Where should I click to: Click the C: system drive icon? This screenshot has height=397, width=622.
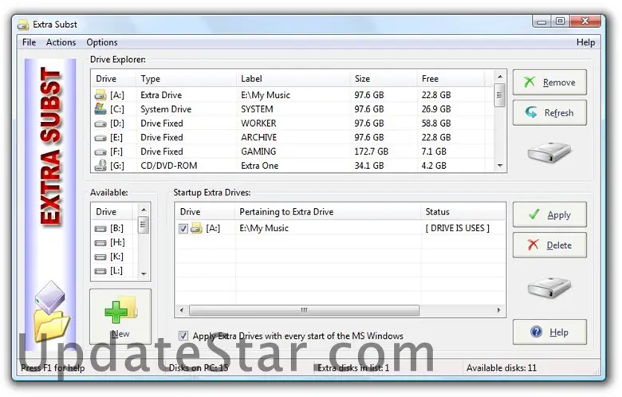click(100, 108)
